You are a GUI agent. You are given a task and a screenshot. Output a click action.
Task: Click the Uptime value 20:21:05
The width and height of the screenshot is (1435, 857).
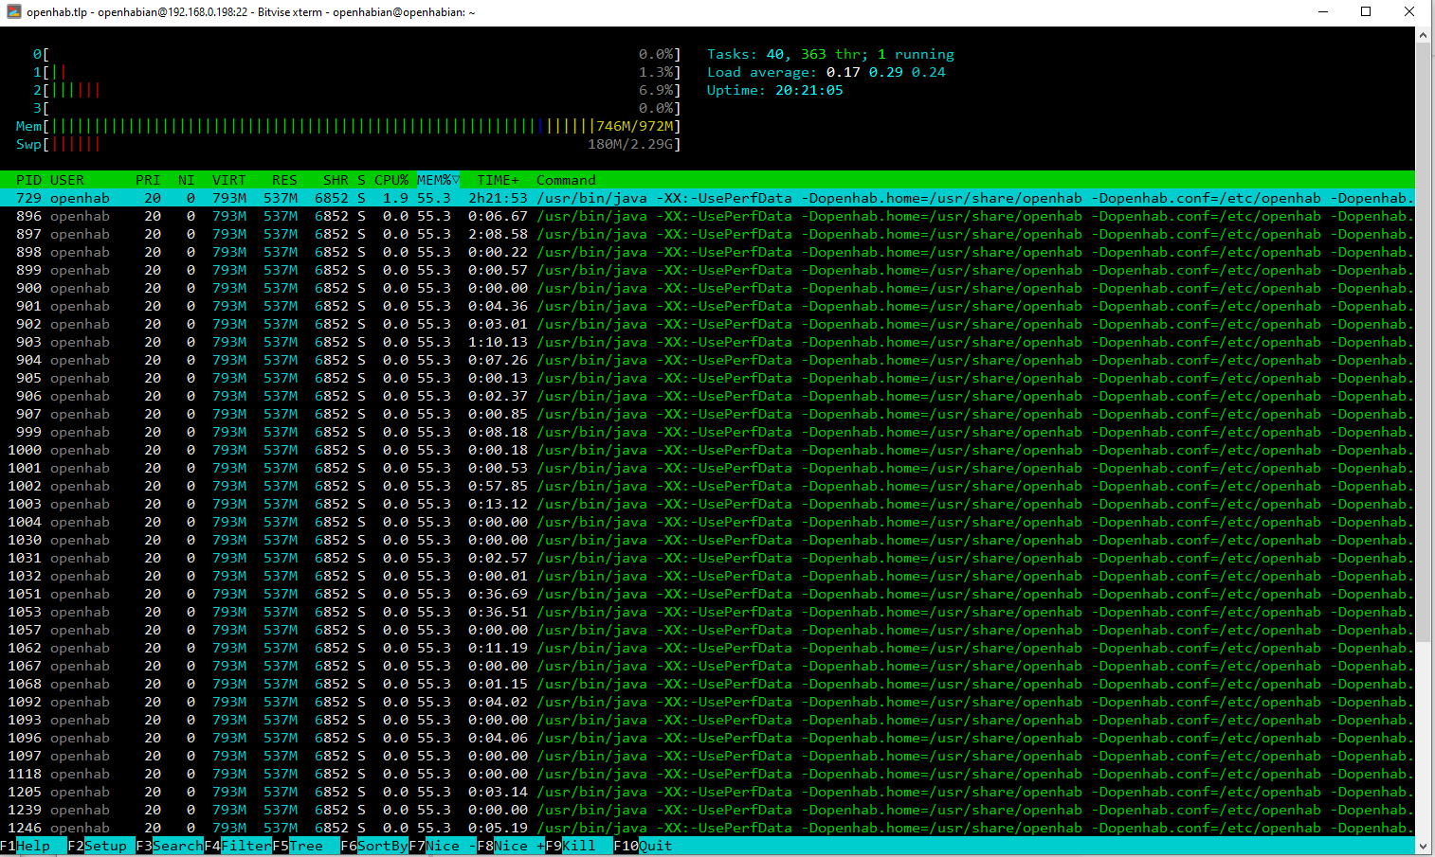pyautogui.click(x=808, y=90)
